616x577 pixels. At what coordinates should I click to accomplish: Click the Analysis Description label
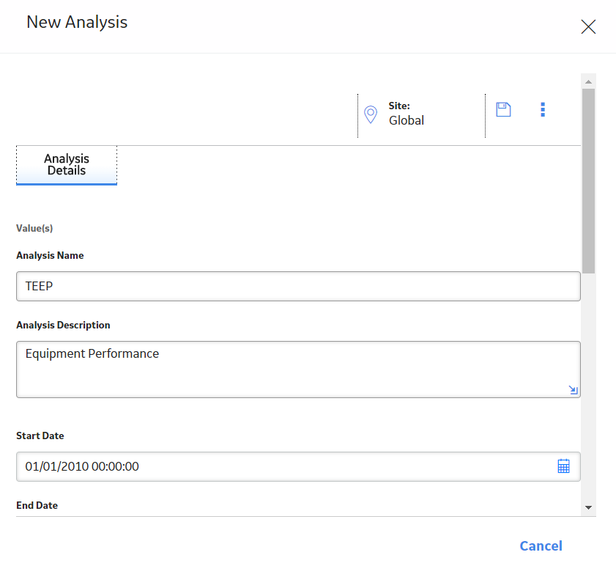[x=63, y=325]
